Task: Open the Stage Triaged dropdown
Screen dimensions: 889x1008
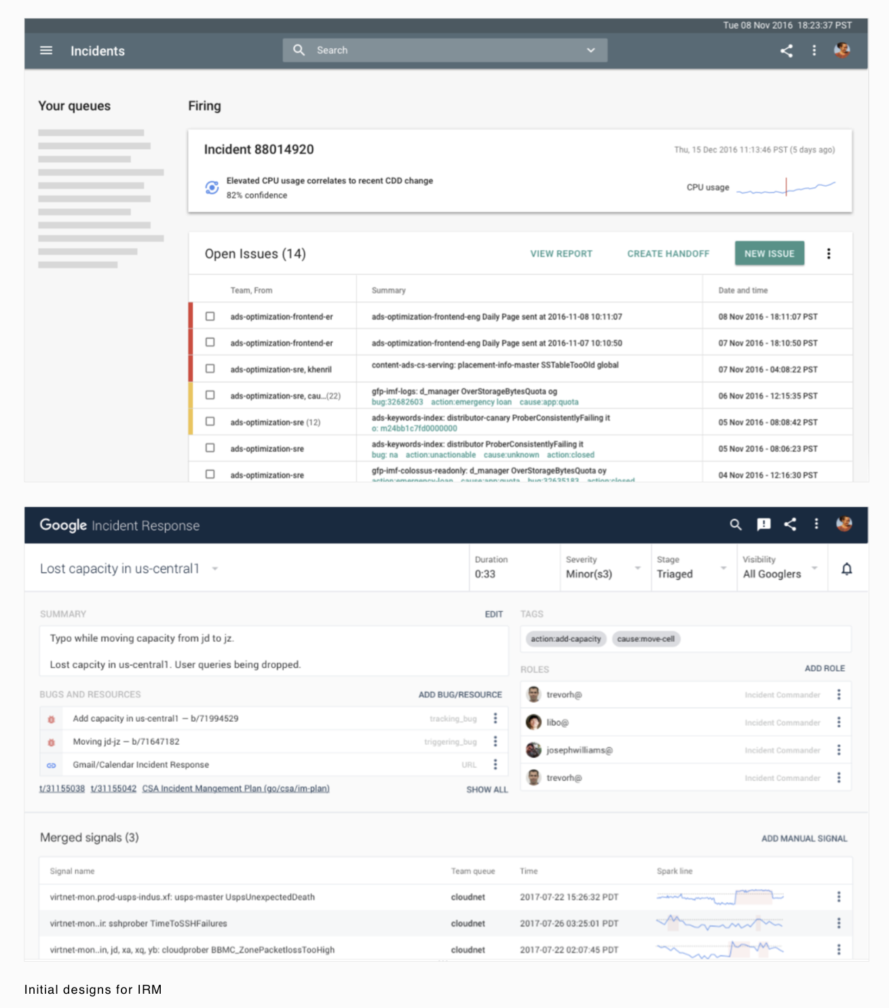Action: 723,568
